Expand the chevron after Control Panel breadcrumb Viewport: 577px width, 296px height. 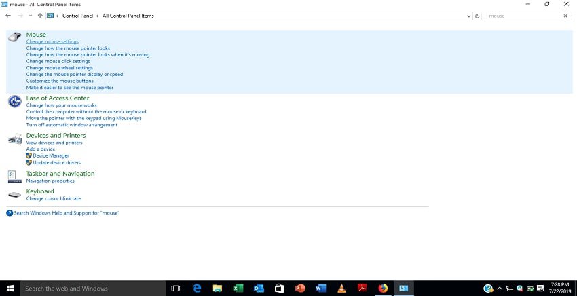point(98,16)
